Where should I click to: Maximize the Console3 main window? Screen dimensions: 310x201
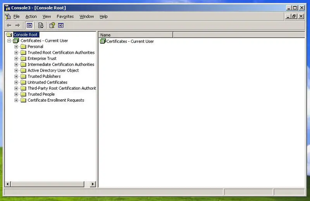(x=295, y=8)
